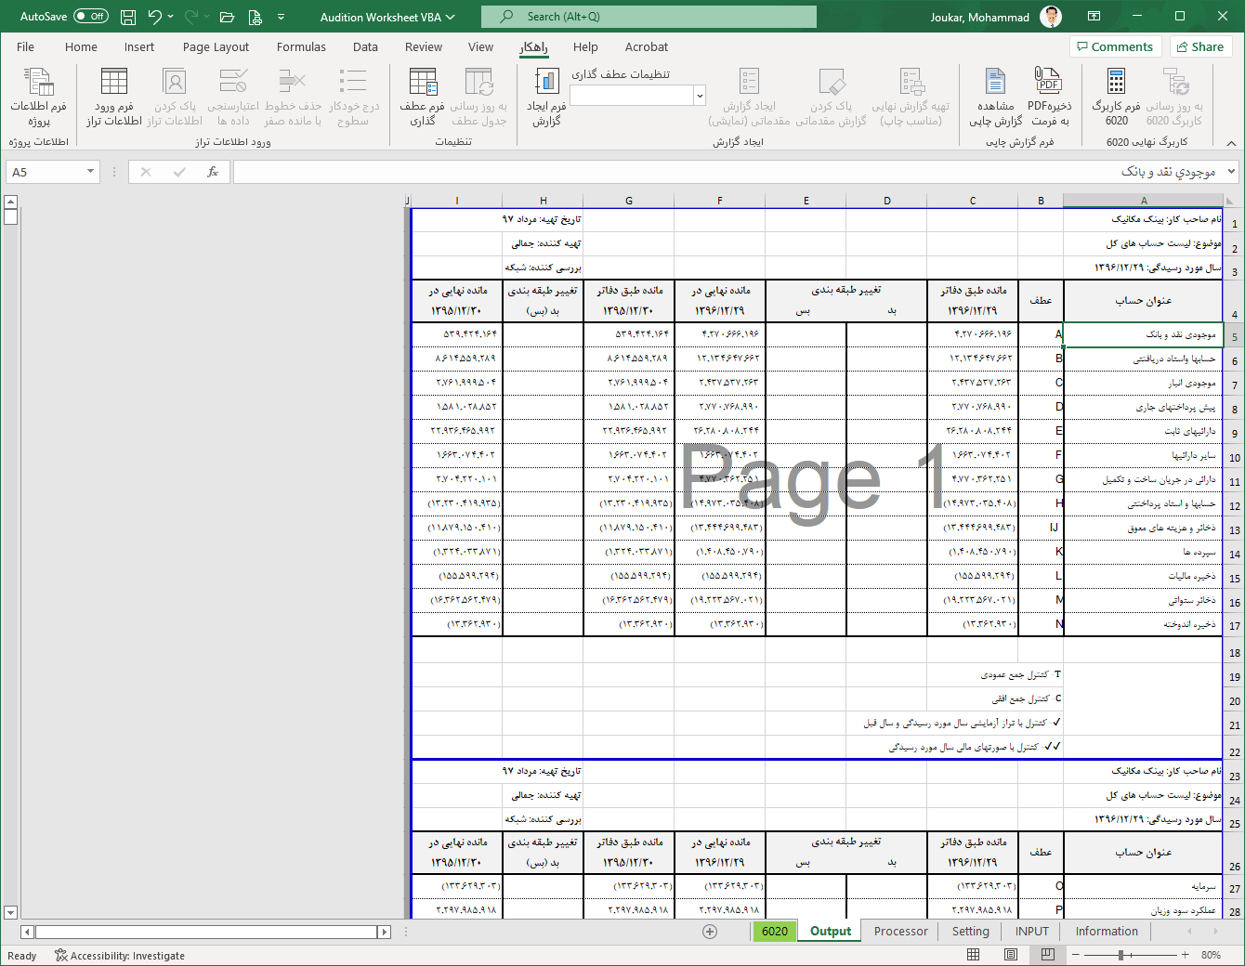Click 'فرم ایجاد گزارش' ribbon icon
This screenshot has height=966, width=1245.
546,97
